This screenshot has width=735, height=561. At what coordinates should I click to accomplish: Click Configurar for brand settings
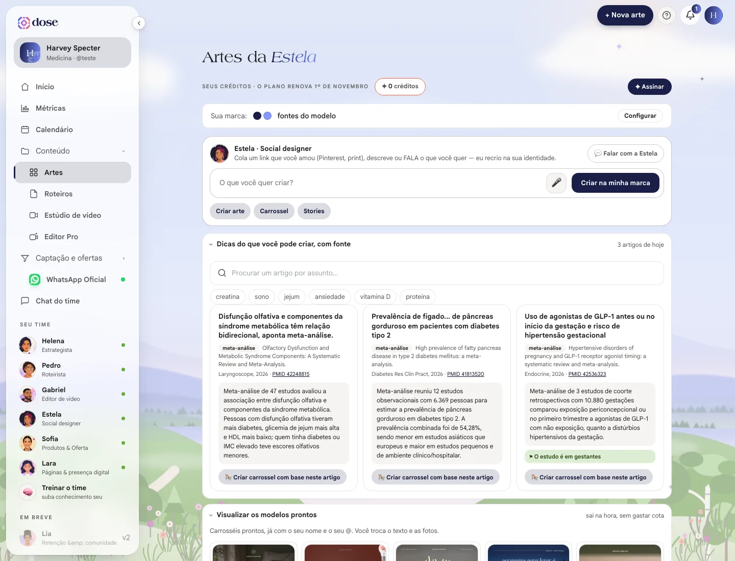coord(640,116)
